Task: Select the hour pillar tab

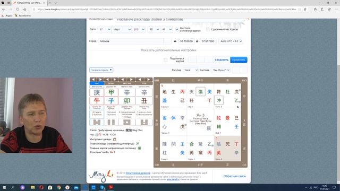Action: click(x=97, y=83)
